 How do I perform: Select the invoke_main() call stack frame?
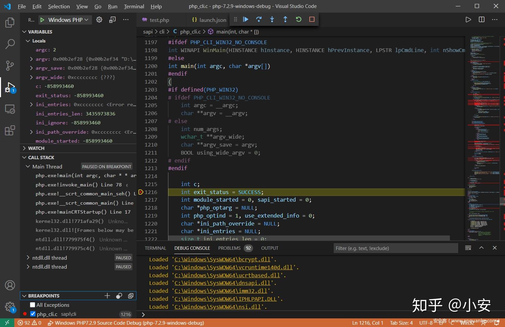pos(78,185)
